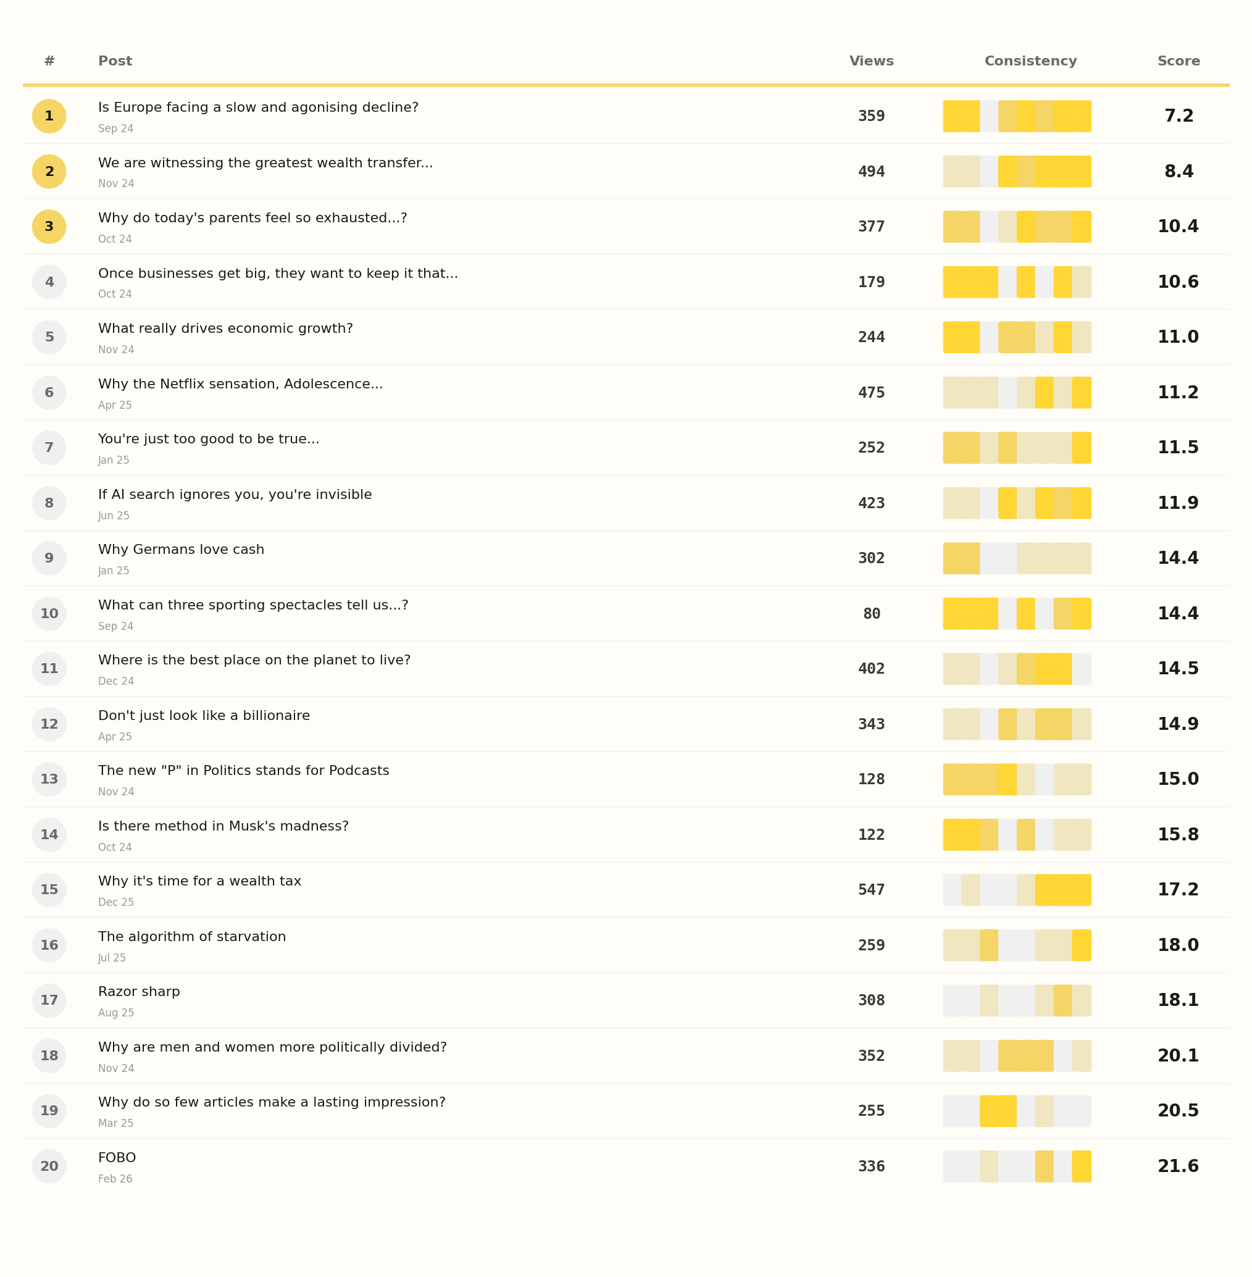Click the gold rank 2 badge
This screenshot has width=1252, height=1277.
(x=49, y=172)
